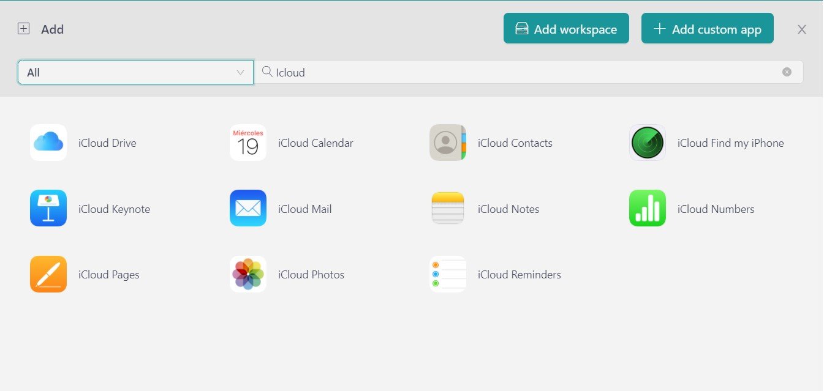Expand the chevron on the filter selector

[x=240, y=72]
